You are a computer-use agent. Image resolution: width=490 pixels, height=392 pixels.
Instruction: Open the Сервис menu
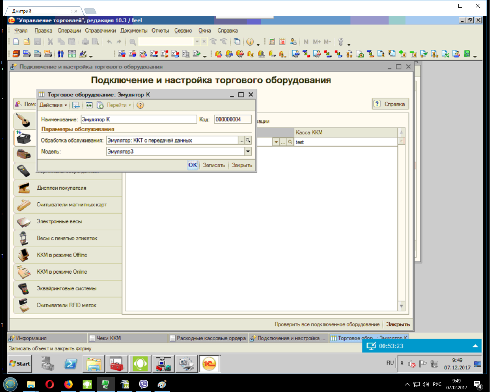point(183,31)
